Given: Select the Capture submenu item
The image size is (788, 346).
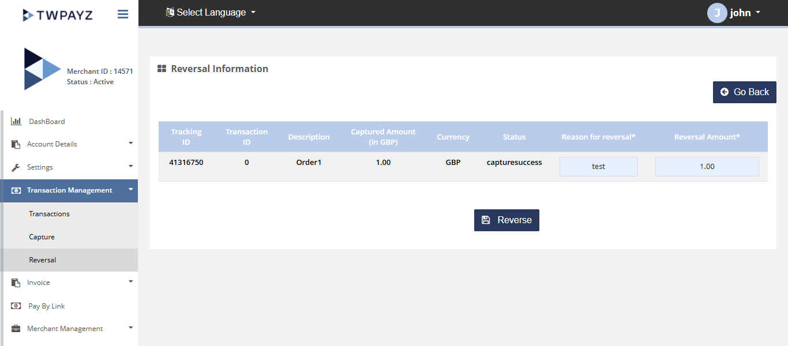Looking at the screenshot, I should pos(42,237).
